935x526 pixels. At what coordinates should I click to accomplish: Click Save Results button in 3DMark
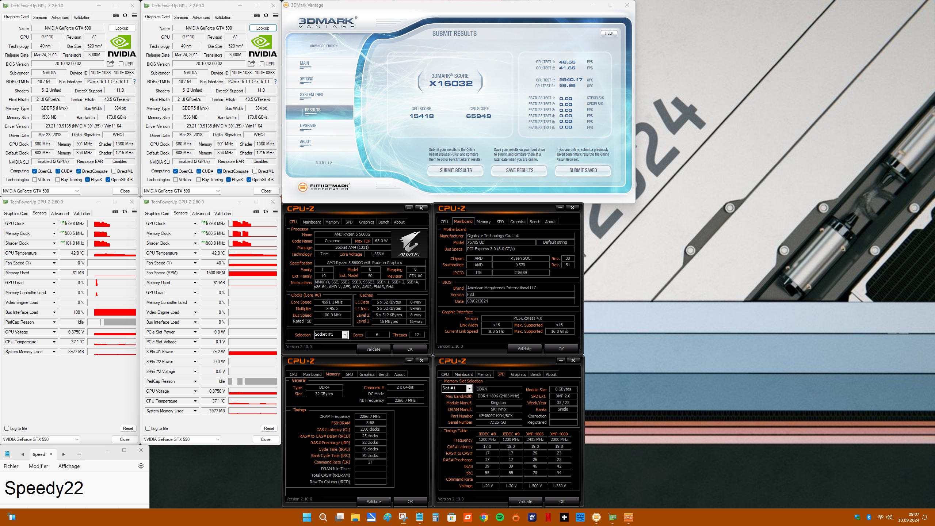tap(519, 170)
